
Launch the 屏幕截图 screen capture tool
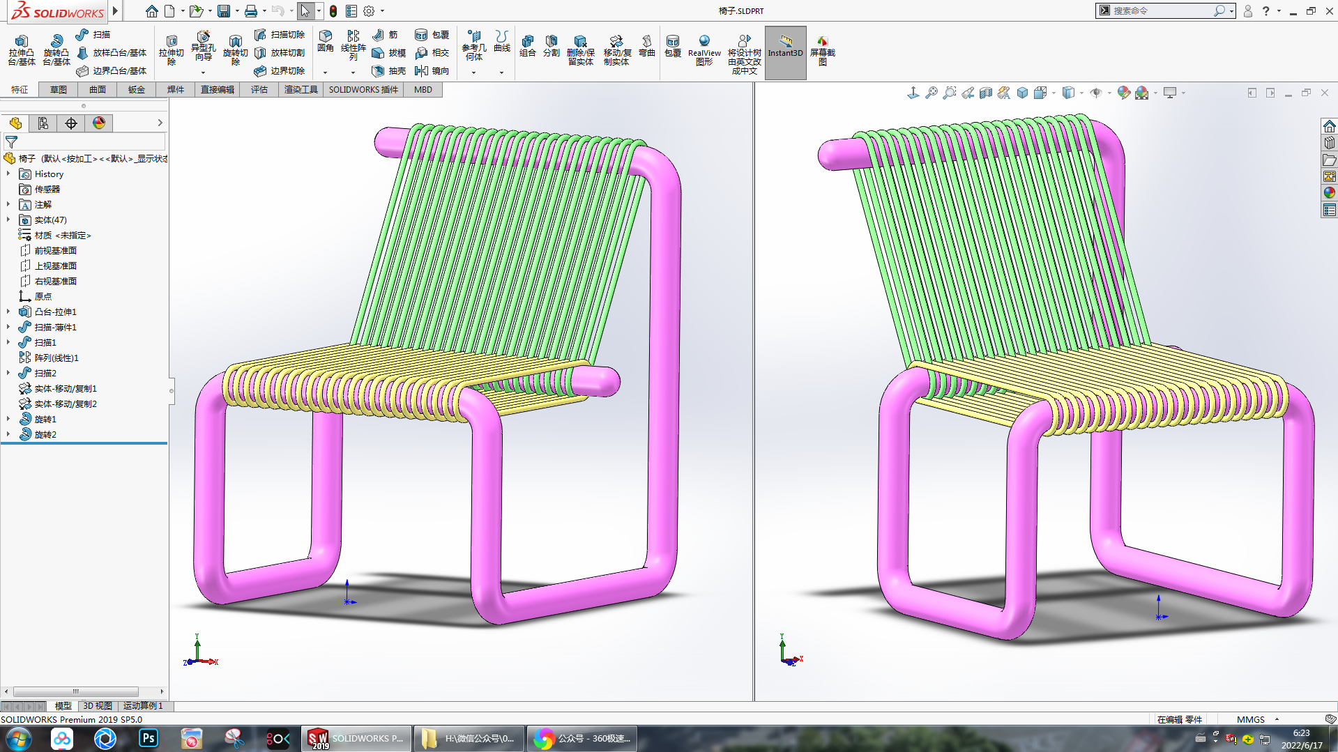click(823, 50)
